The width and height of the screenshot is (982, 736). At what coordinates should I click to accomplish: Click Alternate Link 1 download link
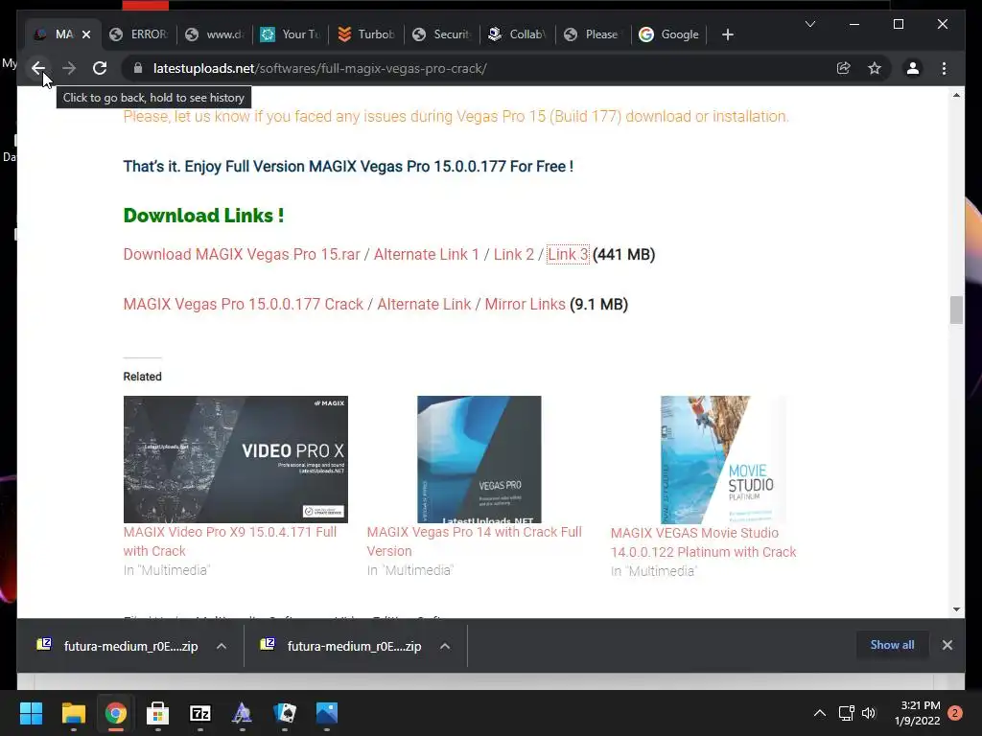click(x=427, y=255)
